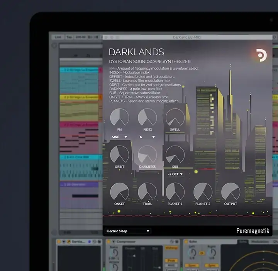Click the Tap tempo button
Image resolution: width=278 pixels, height=271 pixels.
[x=69, y=37]
